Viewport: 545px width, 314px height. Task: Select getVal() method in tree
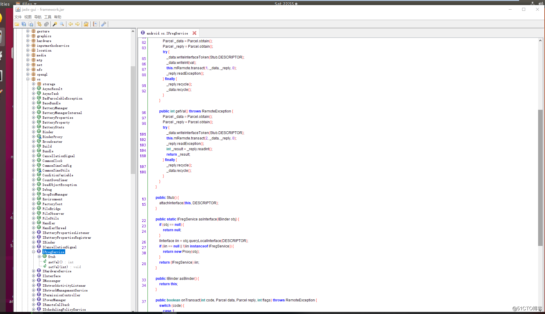pyautogui.click(x=61, y=262)
